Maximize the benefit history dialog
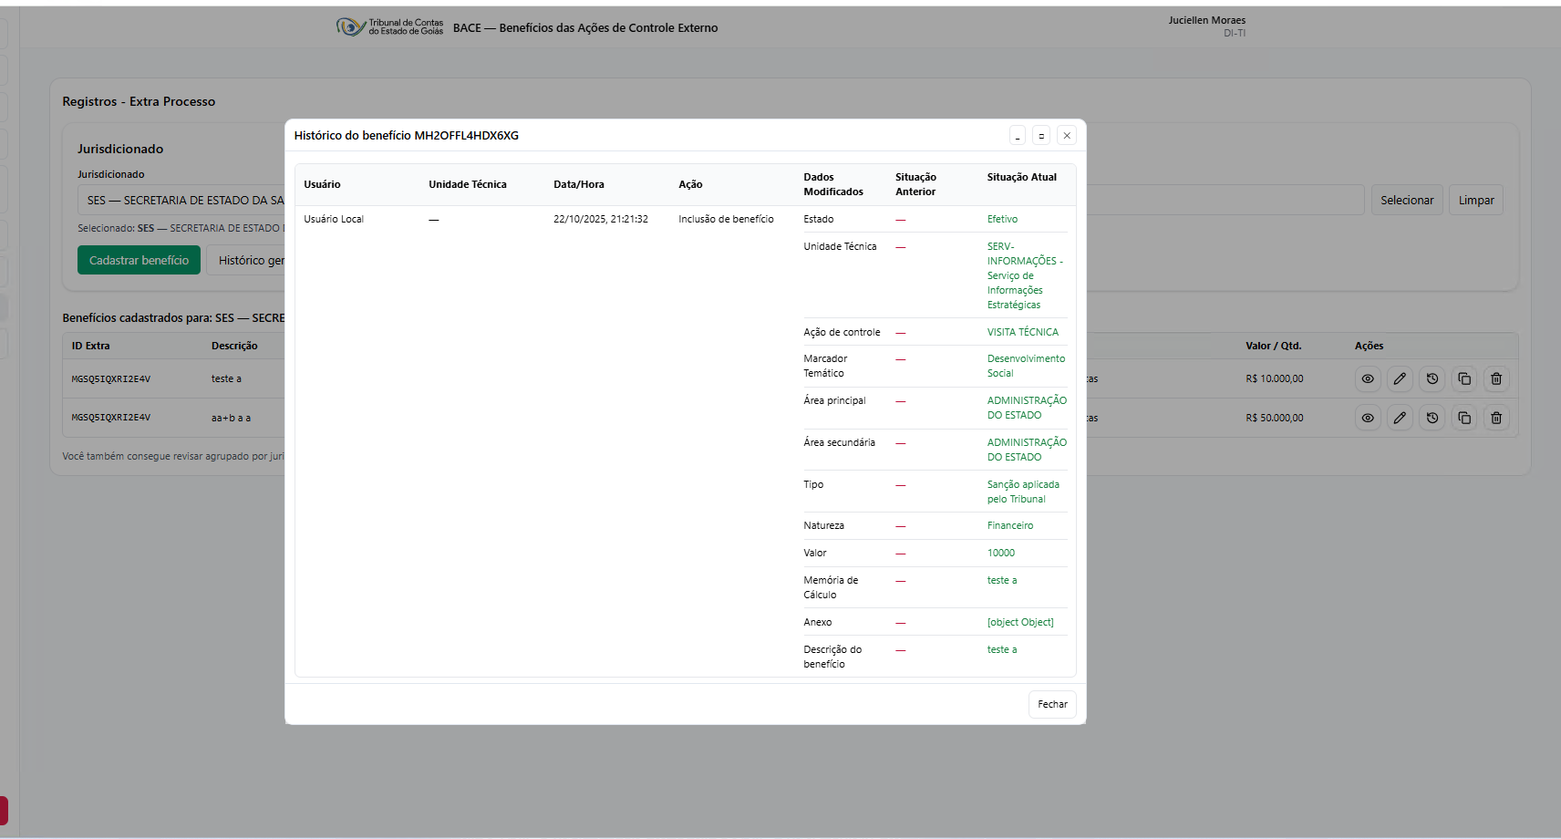Screen dimensions: 1561x839 1041,136
